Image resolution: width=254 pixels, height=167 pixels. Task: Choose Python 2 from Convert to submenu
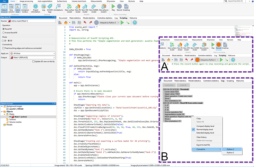[x=230, y=149]
